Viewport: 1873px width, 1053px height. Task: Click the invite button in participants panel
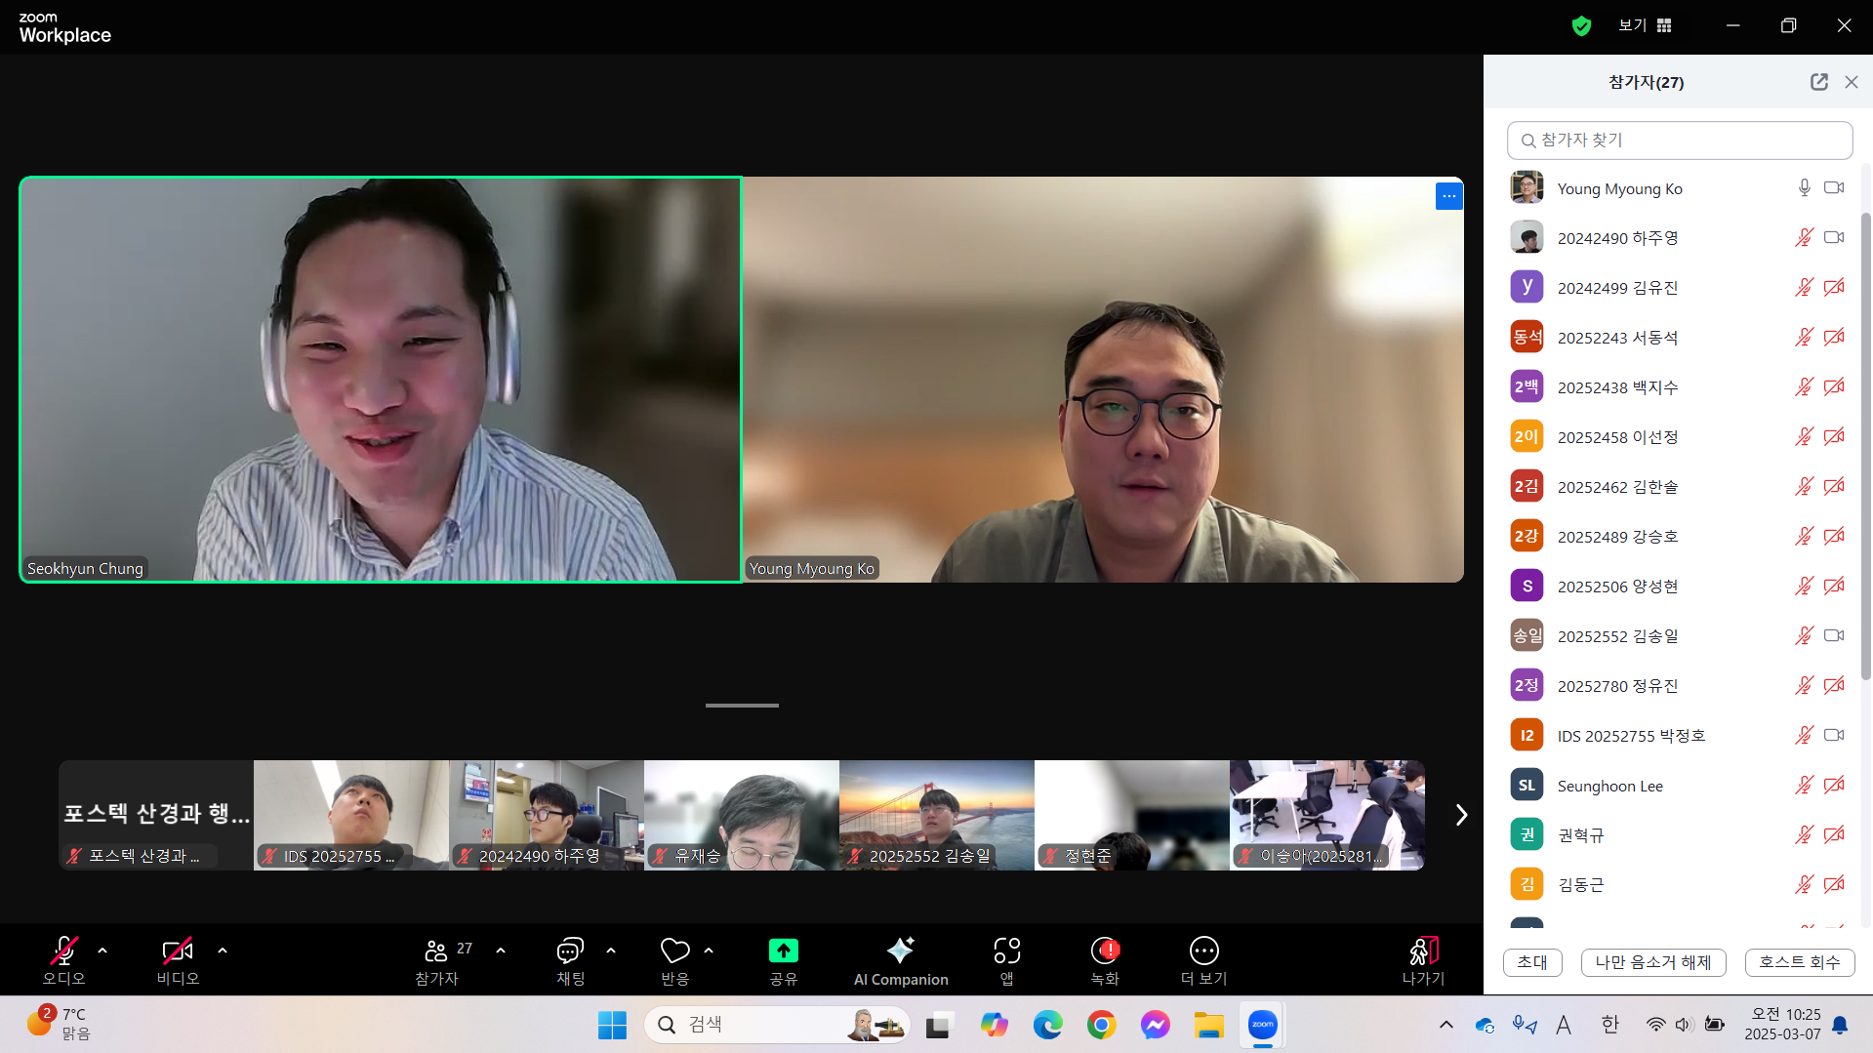[1532, 962]
